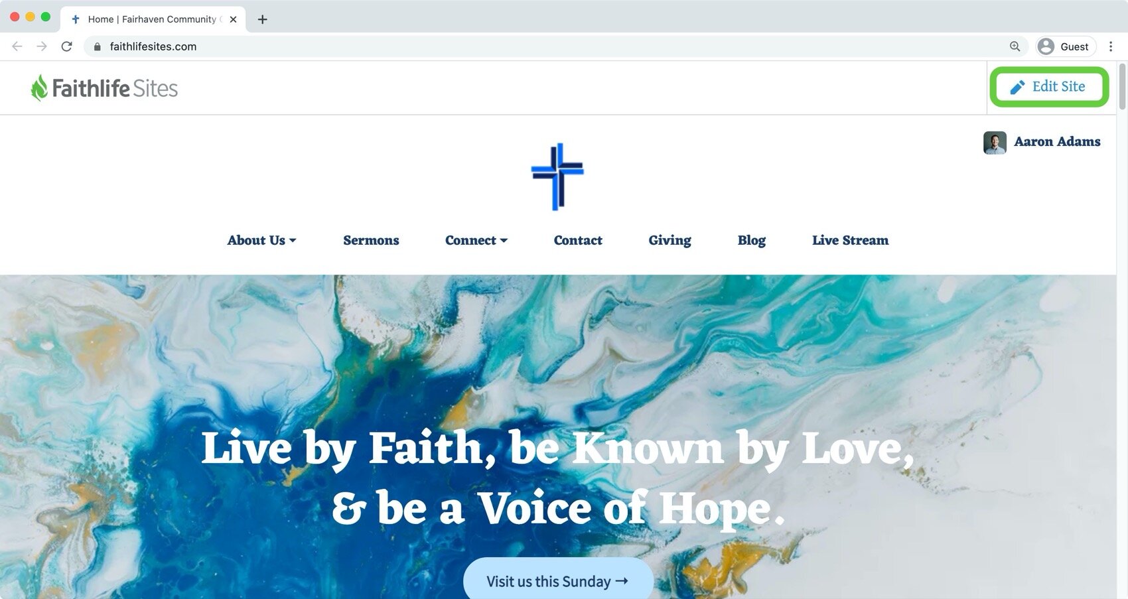The width and height of the screenshot is (1128, 599).
Task: Click the Faithlife Sites flame logo
Action: click(39, 88)
